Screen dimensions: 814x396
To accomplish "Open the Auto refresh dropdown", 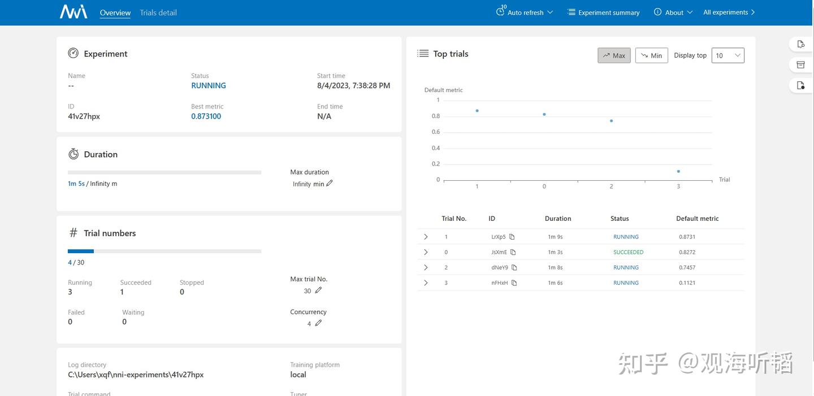I will pyautogui.click(x=525, y=12).
